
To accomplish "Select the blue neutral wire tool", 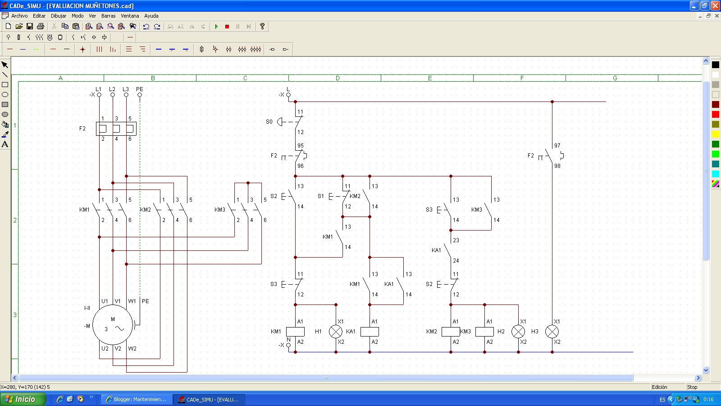I will point(23,49).
